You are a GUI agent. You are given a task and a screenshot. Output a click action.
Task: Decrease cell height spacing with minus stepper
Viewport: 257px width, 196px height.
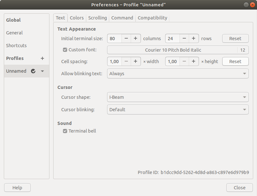[184, 61]
